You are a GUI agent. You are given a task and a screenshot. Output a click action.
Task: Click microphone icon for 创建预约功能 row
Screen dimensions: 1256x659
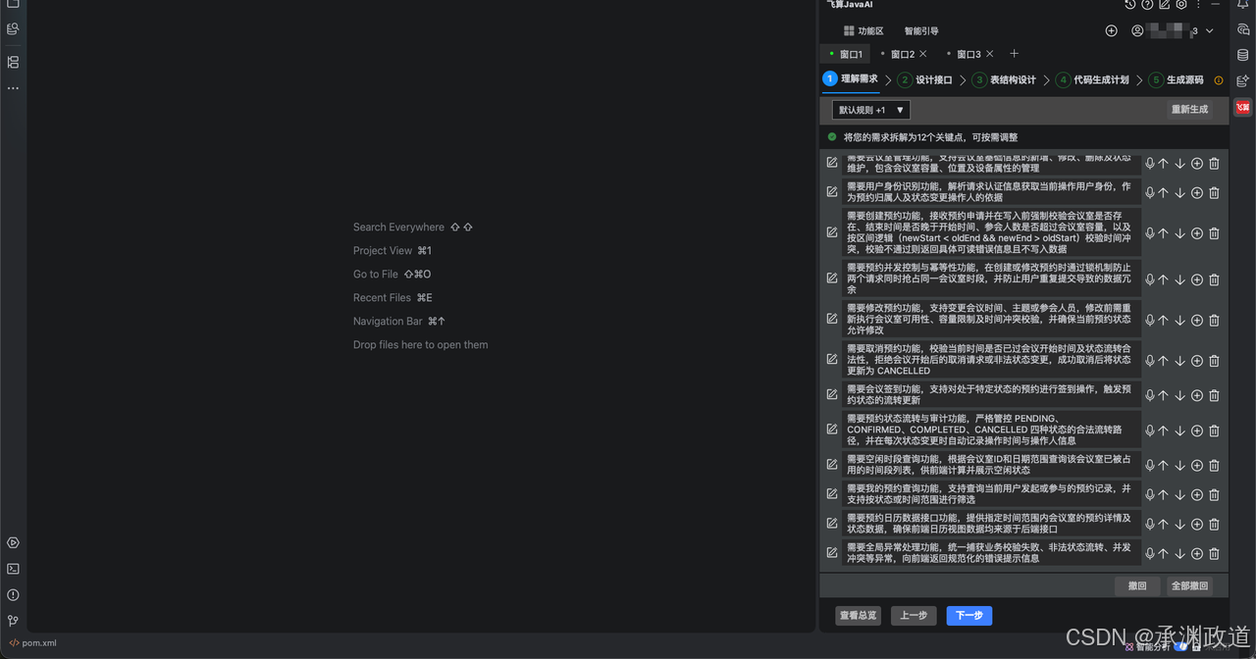[1150, 233]
